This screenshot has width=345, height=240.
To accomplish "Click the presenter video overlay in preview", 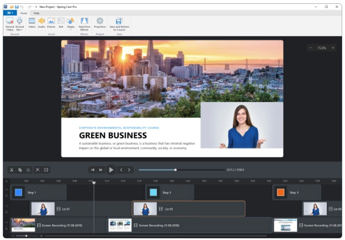I will point(242,125).
